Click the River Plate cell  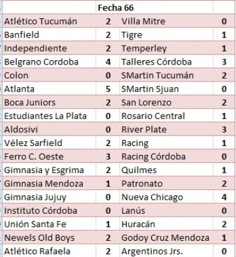(166, 129)
